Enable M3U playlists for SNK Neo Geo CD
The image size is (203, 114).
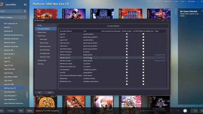(x=143, y=58)
